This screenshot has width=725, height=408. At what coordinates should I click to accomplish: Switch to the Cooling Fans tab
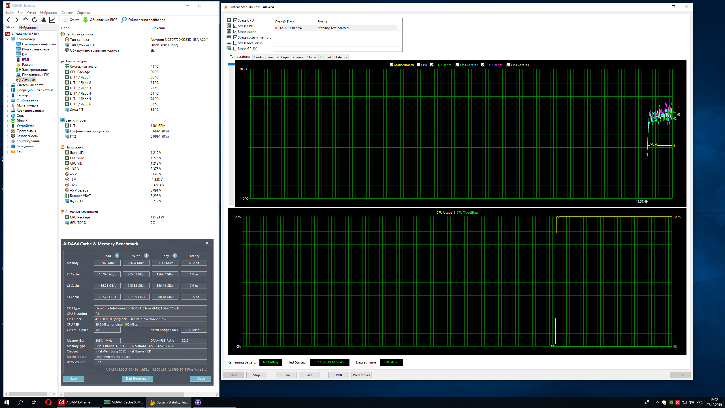click(x=263, y=57)
